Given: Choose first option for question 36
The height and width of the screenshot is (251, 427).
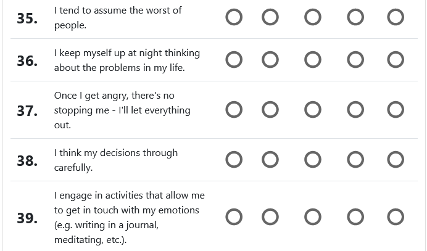Looking at the screenshot, I should pyautogui.click(x=234, y=60).
